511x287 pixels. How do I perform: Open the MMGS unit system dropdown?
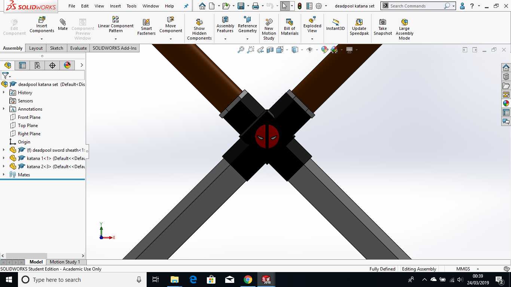(x=478, y=269)
